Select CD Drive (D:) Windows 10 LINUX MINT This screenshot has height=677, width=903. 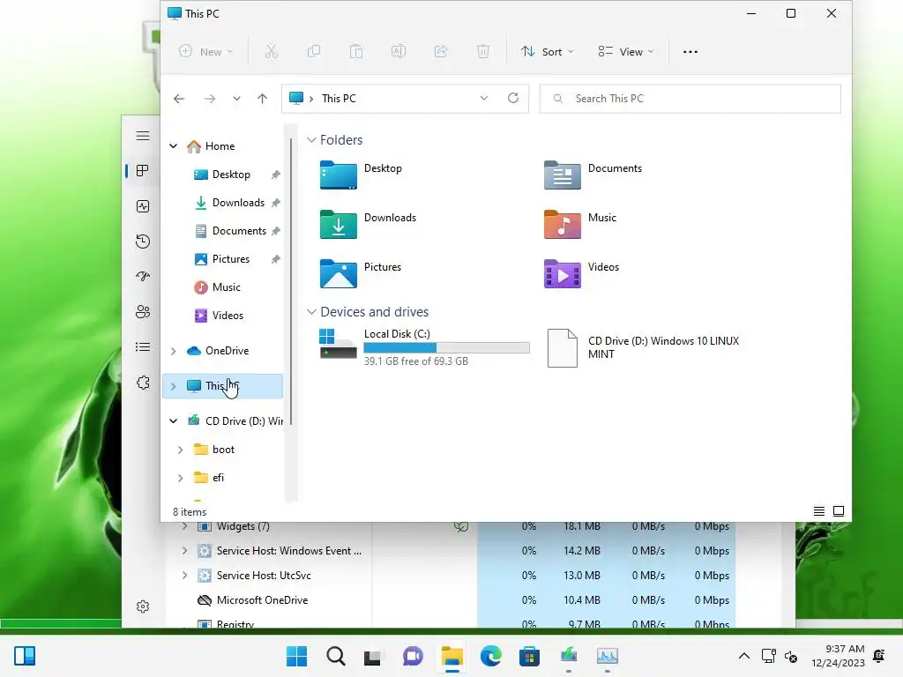644,347
